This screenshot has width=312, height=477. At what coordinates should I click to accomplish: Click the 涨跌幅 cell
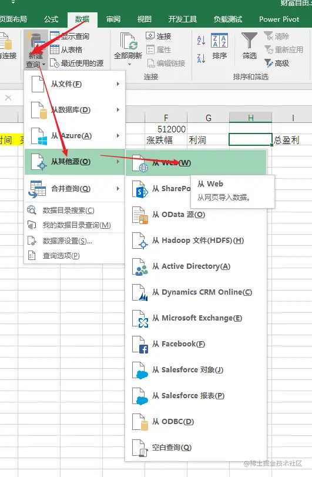[x=166, y=140]
